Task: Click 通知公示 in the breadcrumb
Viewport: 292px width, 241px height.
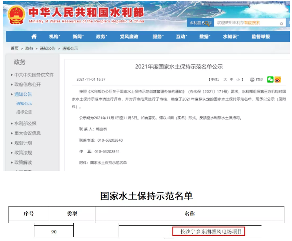Action: 70,49
